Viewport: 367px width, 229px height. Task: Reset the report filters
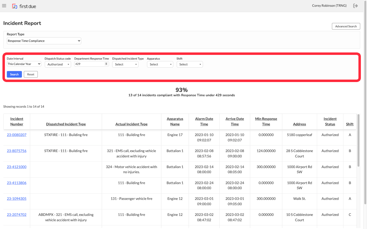pyautogui.click(x=31, y=74)
